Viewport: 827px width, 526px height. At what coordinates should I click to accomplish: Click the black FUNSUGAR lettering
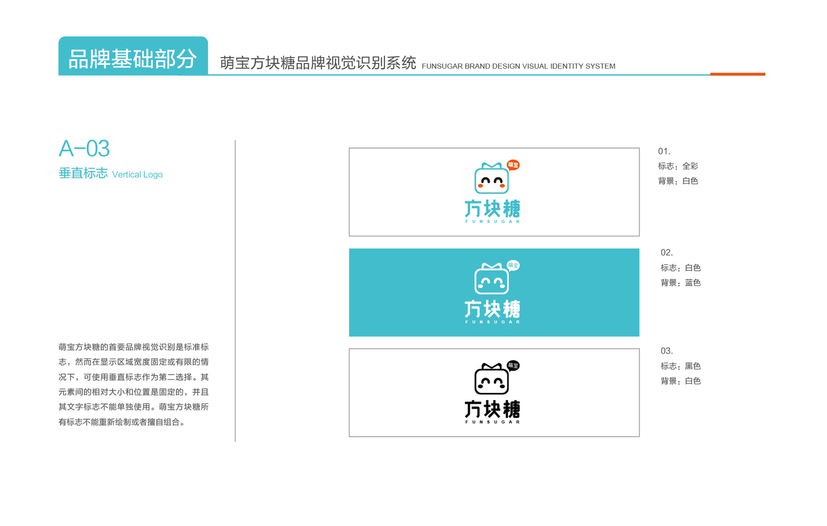point(493,422)
